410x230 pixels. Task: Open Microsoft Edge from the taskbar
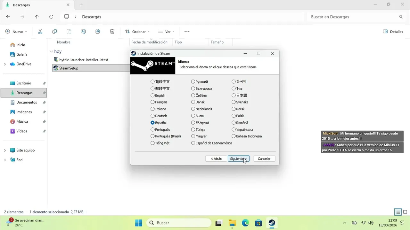coord(245,223)
